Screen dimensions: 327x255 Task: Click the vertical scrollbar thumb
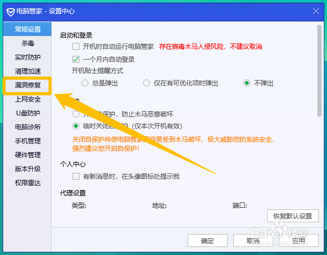319,71
